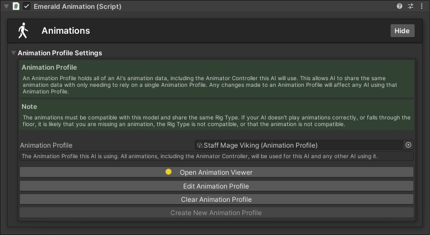This screenshot has width=430, height=235.
Task: Disable the Emerald Animation script checkbox
Action: pyautogui.click(x=27, y=7)
